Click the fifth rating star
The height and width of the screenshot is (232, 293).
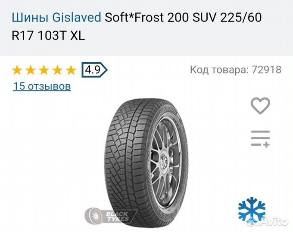pyautogui.click(x=71, y=70)
